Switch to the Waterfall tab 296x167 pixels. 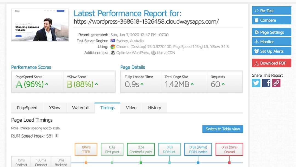[x=80, y=108]
